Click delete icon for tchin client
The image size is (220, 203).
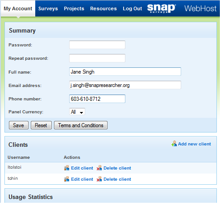(x=99, y=179)
